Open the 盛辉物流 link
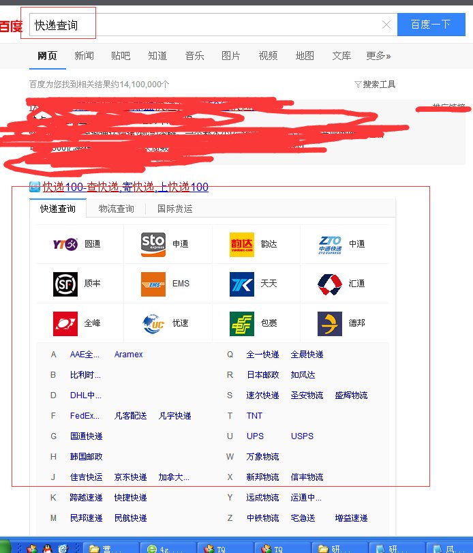 coord(352,395)
